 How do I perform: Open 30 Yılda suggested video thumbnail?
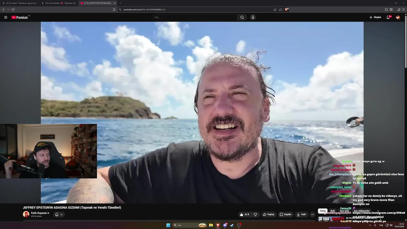[x=331, y=219]
